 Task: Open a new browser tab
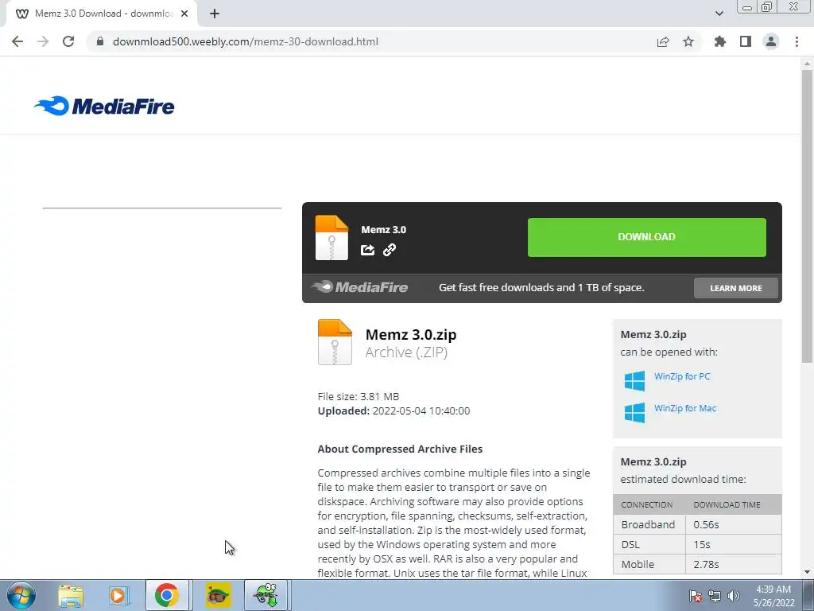point(215,14)
